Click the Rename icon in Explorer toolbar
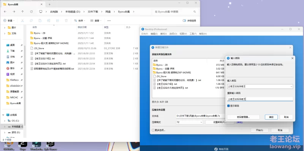 point(49,20)
